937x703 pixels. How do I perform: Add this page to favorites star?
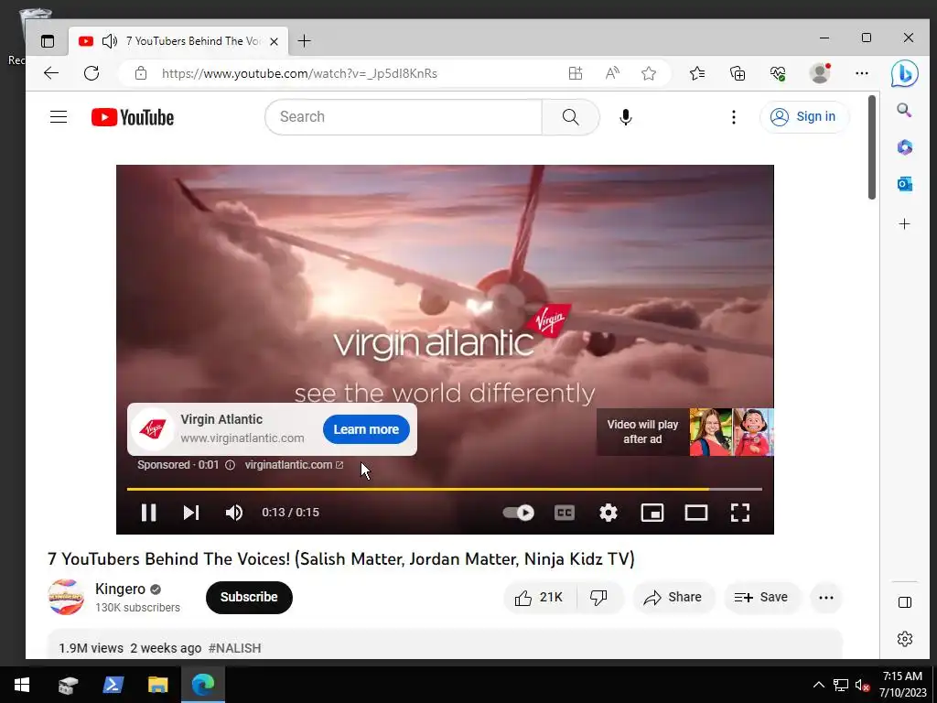(x=649, y=73)
